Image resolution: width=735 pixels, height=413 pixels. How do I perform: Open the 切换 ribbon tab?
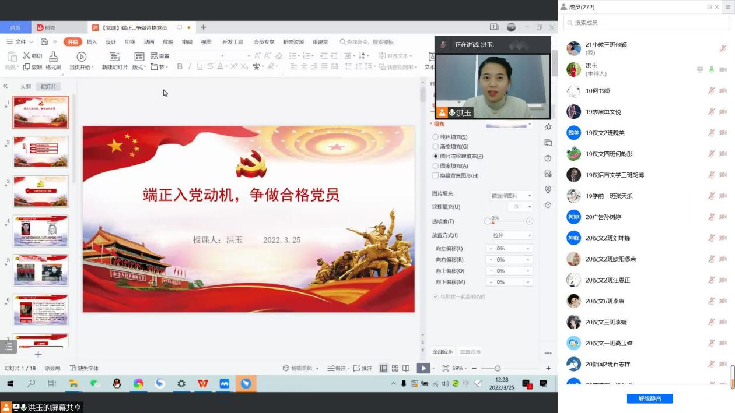tap(130, 42)
